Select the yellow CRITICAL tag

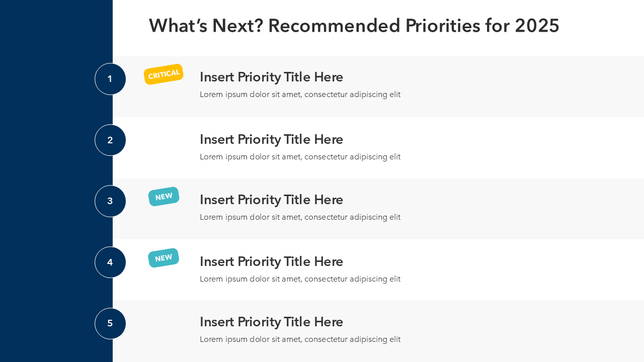[164, 74]
